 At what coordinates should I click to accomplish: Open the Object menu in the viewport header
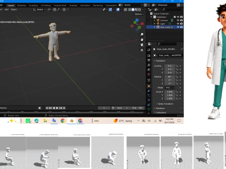click(x=14, y=9)
